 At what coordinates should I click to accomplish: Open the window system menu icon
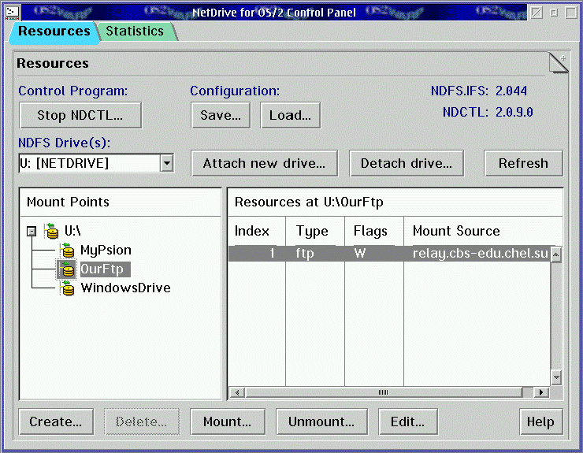point(13,13)
